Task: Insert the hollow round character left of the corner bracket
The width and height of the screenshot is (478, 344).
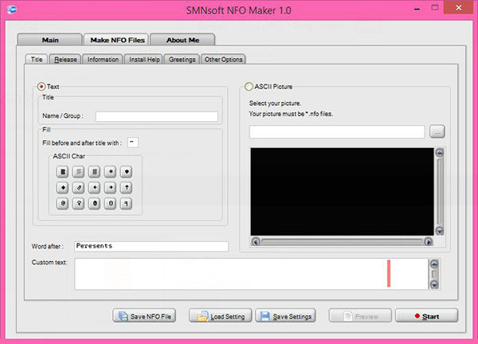Action: pyautogui.click(x=111, y=204)
